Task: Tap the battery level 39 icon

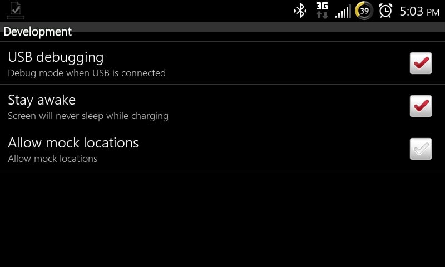Action: click(x=364, y=11)
